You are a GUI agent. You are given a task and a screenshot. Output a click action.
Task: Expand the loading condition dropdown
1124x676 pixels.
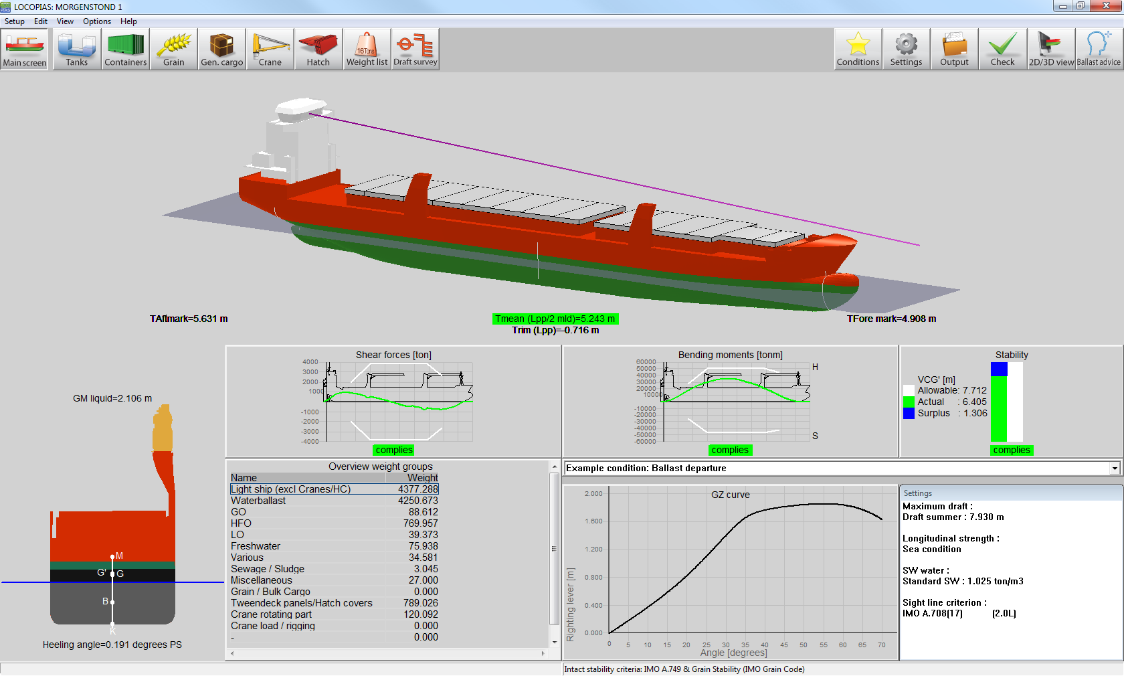coord(1114,469)
